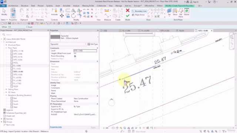Click the Print icon in quick access toolbar
The width and height of the screenshot is (237, 133).
[29, 23]
